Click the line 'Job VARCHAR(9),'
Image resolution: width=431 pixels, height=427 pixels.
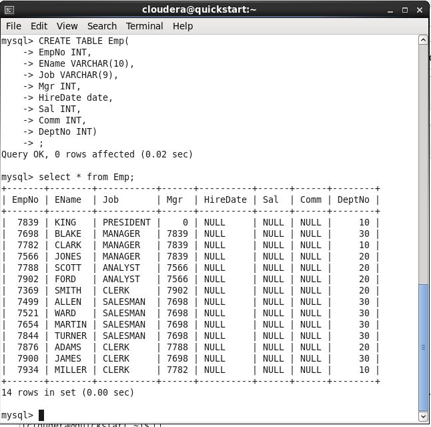78,75
